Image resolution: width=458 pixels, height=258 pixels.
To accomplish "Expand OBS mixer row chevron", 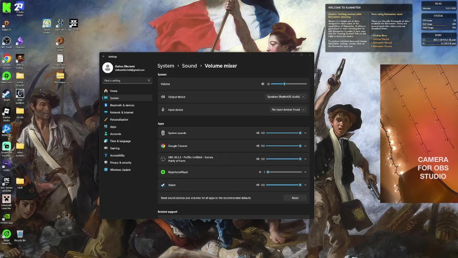I will 305,159.
